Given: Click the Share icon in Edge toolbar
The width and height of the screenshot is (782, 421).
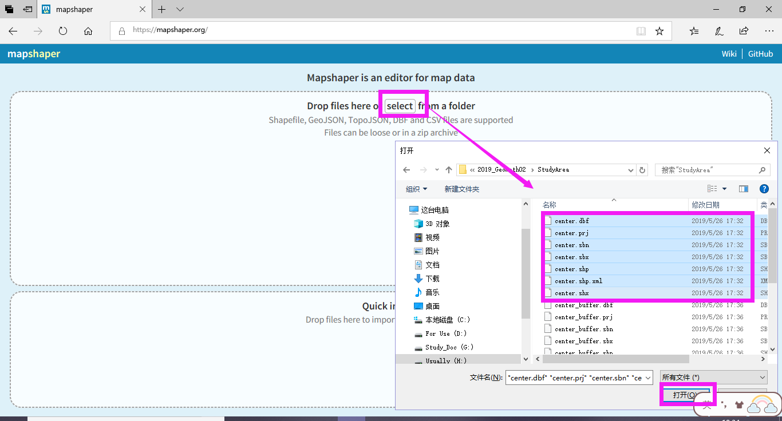Looking at the screenshot, I should point(743,31).
